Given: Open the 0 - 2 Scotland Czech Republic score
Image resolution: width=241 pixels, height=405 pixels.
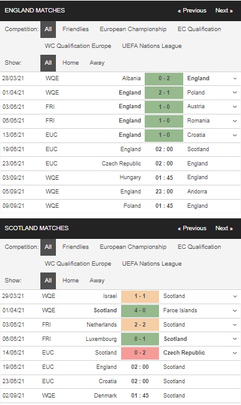Looking at the screenshot, I should coord(140,353).
